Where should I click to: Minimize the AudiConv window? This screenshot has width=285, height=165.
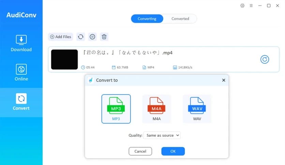tap(260, 6)
